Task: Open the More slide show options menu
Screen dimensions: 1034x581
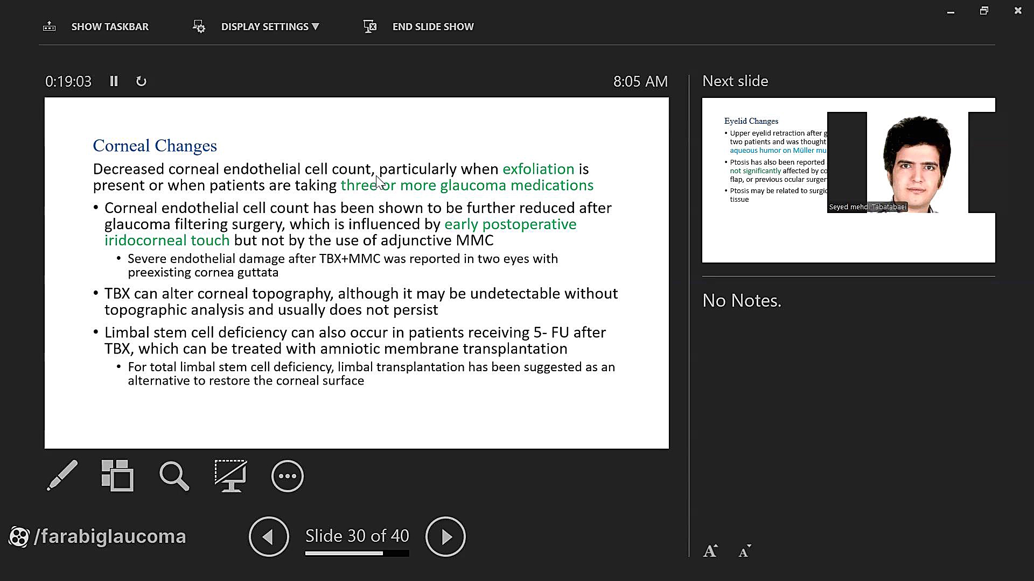Action: (288, 476)
